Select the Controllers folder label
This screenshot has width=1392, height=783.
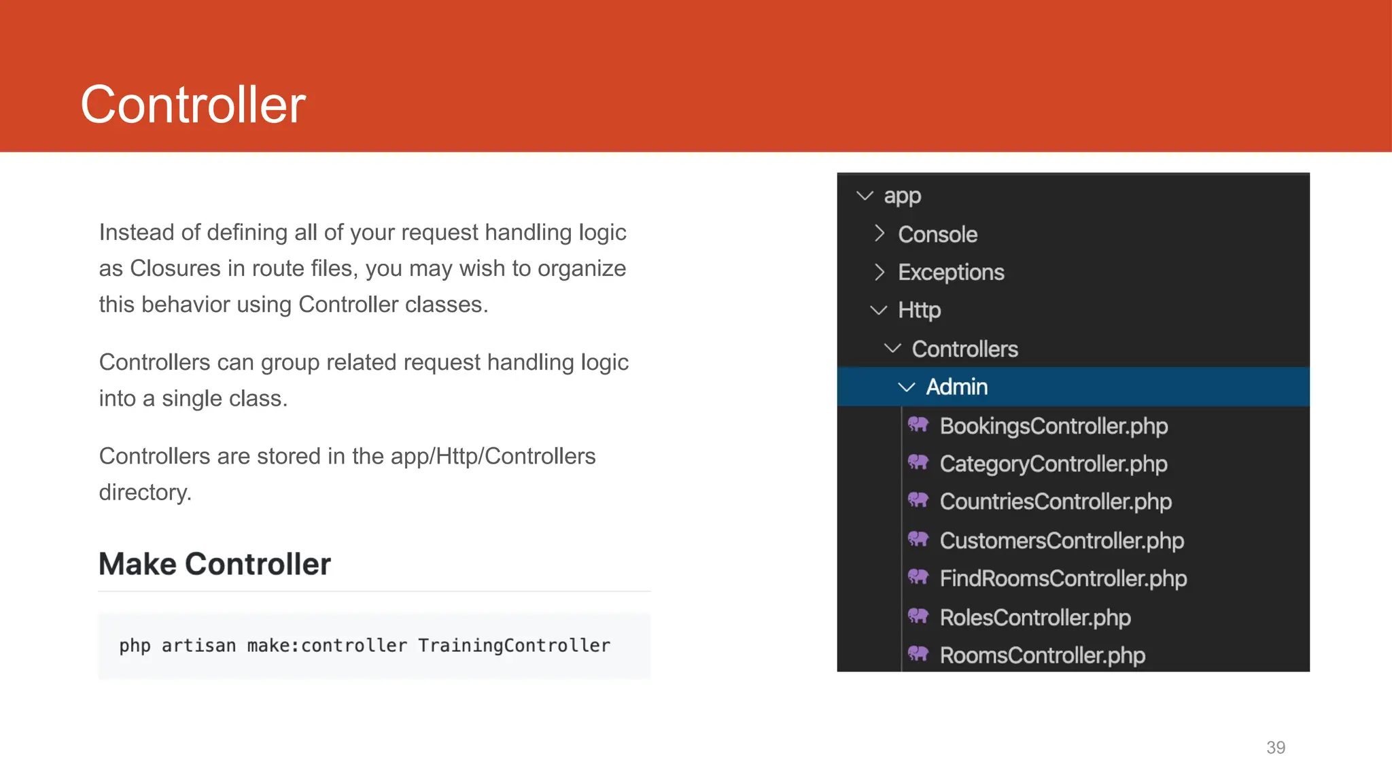964,349
